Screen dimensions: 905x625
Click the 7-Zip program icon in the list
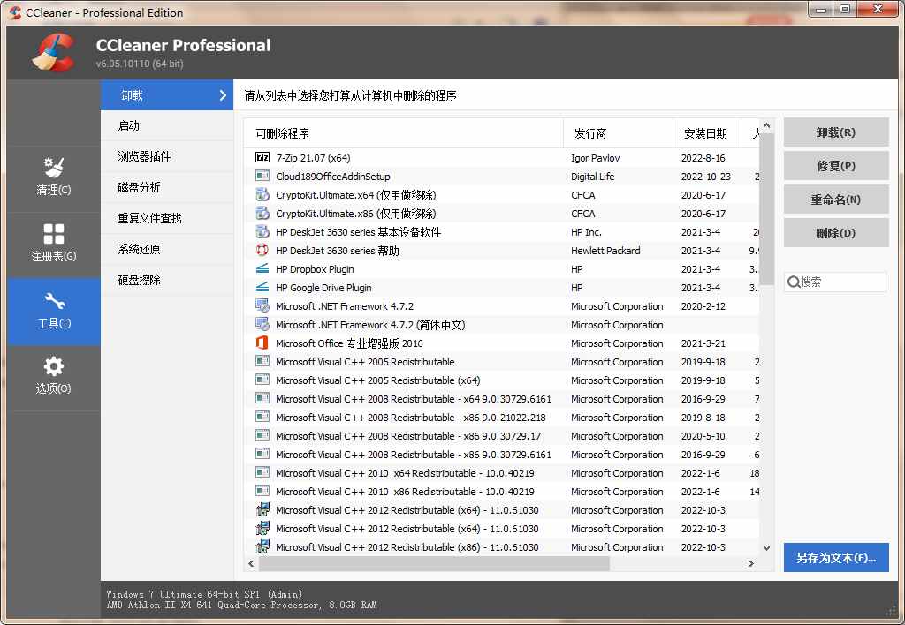[262, 157]
